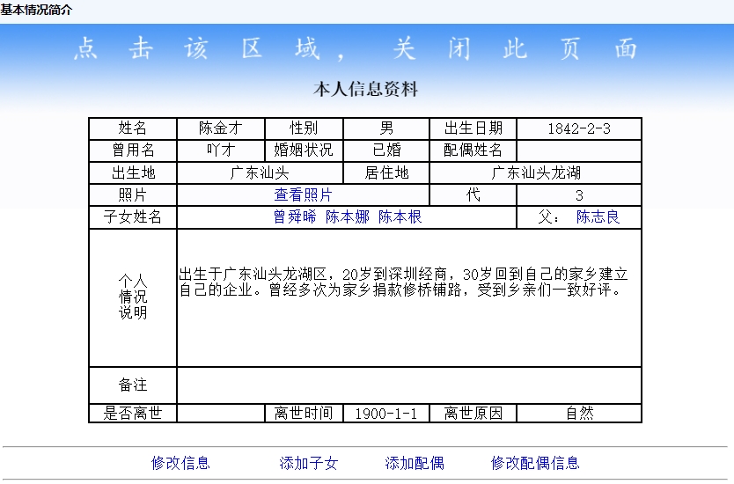Click the banner text to close this page
This screenshot has width=734, height=484.
(356, 48)
